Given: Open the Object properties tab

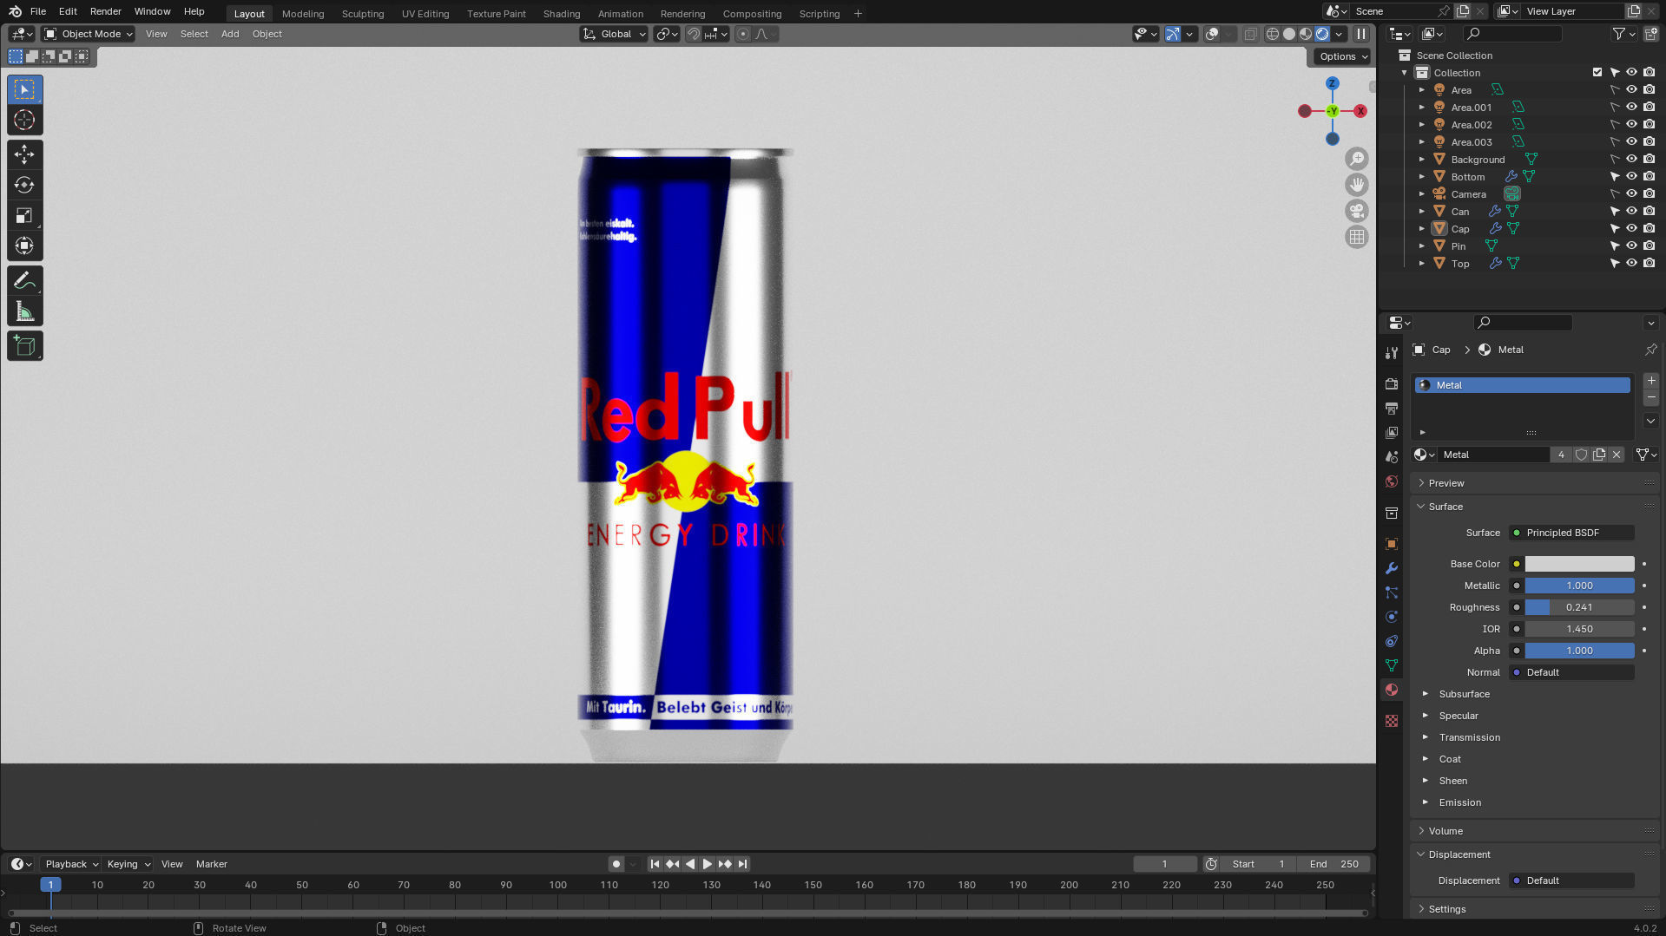Looking at the screenshot, I should [1392, 544].
